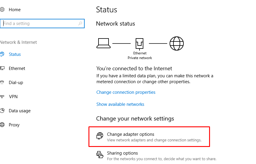Screen dimensions: 256x164
Task: Click the Proxy globe icon in sidebar
Action: pyautogui.click(x=2, y=125)
